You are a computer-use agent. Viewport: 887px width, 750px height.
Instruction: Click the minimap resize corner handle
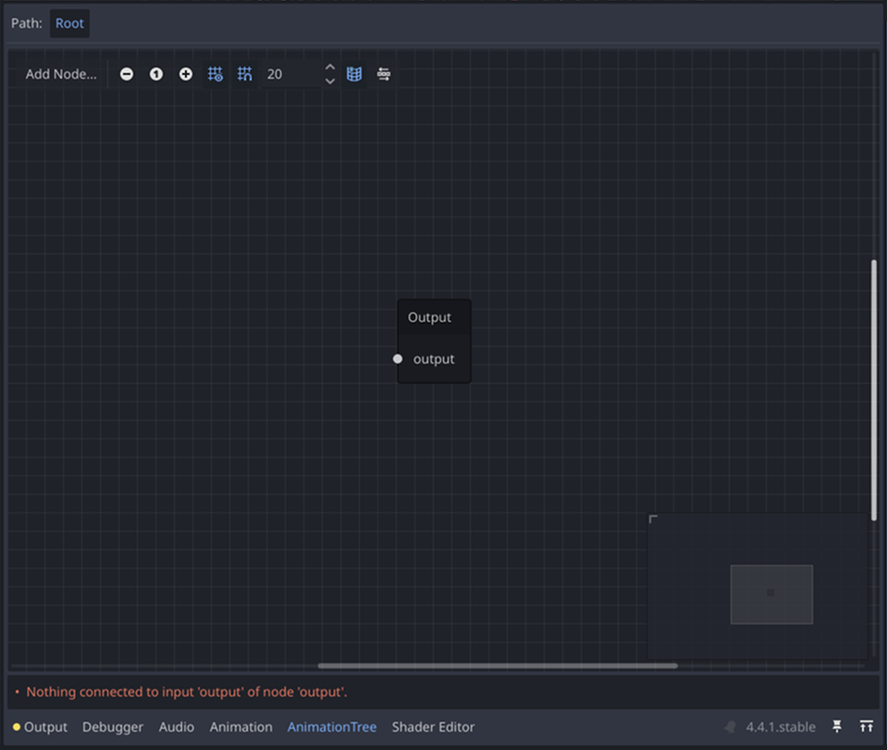click(653, 519)
